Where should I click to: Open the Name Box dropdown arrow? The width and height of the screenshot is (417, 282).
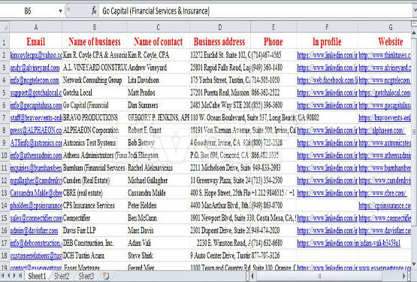click(60, 11)
